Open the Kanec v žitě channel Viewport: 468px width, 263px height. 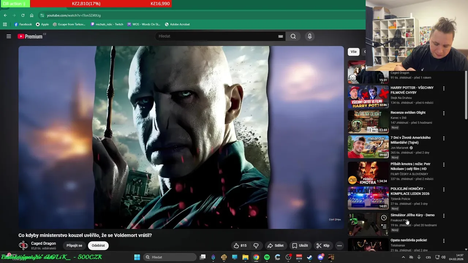click(x=399, y=118)
